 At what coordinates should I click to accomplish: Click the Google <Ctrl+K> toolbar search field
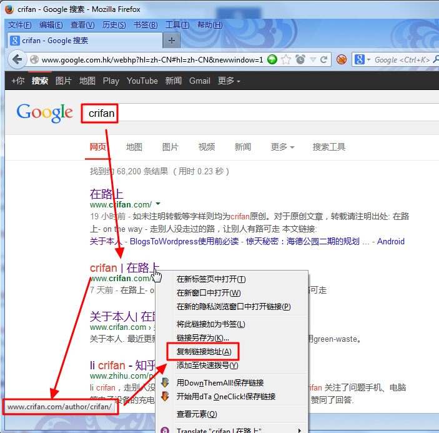tap(402, 59)
